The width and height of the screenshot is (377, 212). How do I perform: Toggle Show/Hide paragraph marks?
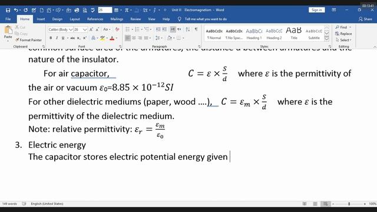(196, 29)
